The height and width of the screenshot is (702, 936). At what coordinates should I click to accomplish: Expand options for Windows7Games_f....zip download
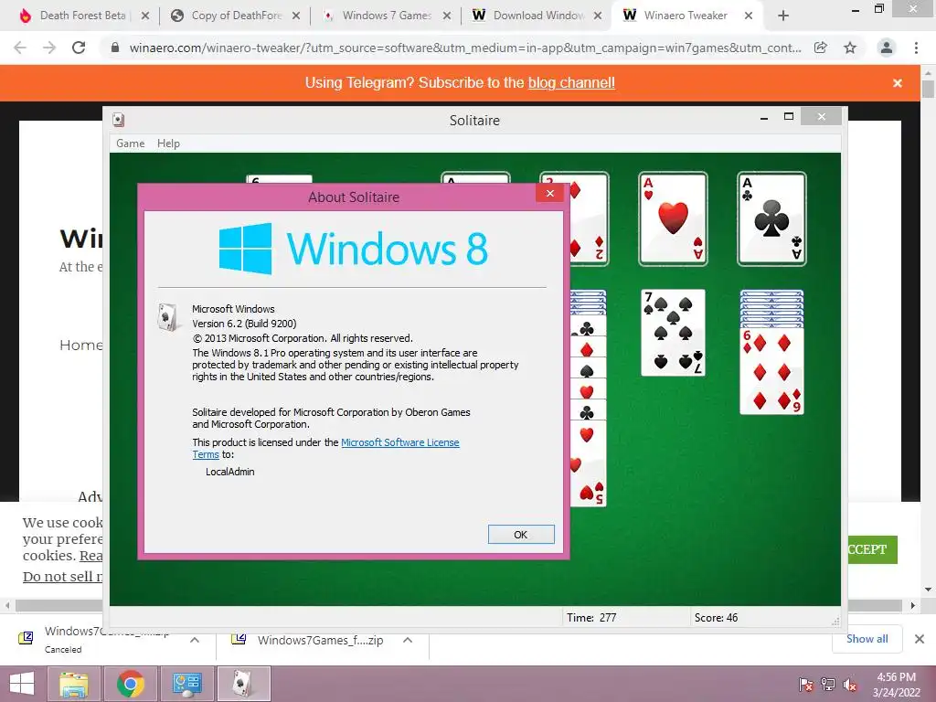coord(408,640)
